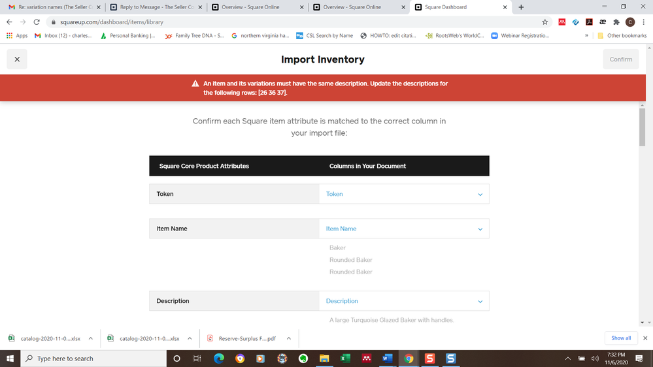Open Microsoft Edge from the taskbar
This screenshot has width=653, height=367.
219,359
